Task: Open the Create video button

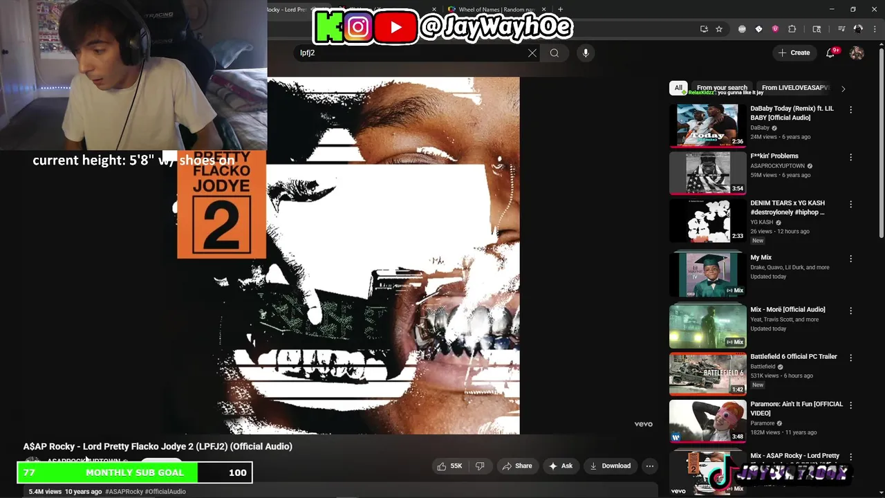Action: (794, 53)
